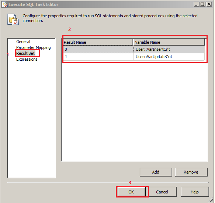This screenshot has width=215, height=203.
Task: Open Help for the editor
Action: (195, 192)
